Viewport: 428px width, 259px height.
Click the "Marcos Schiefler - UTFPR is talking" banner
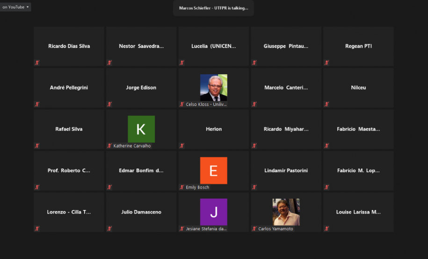coord(213,8)
